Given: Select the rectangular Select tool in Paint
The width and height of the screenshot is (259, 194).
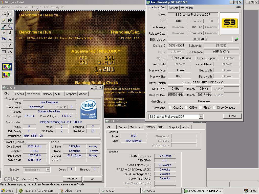Looking at the screenshot, I should pyautogui.click(x=10, y=14).
